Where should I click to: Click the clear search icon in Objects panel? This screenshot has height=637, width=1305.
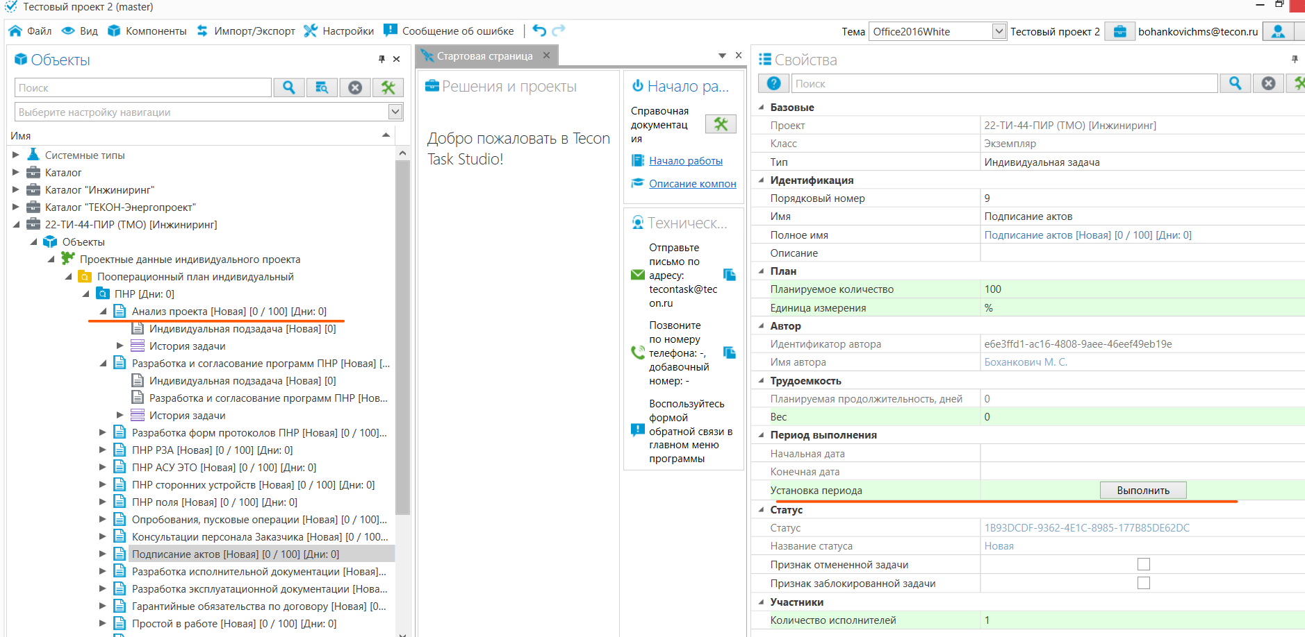[x=355, y=87]
